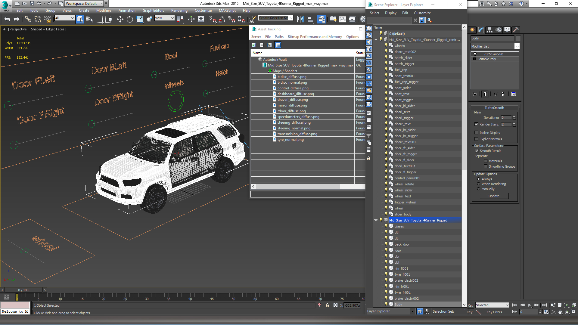Click the Redo arrow in main toolbar
Image resolution: width=578 pixels, height=325 pixels.
(x=17, y=19)
